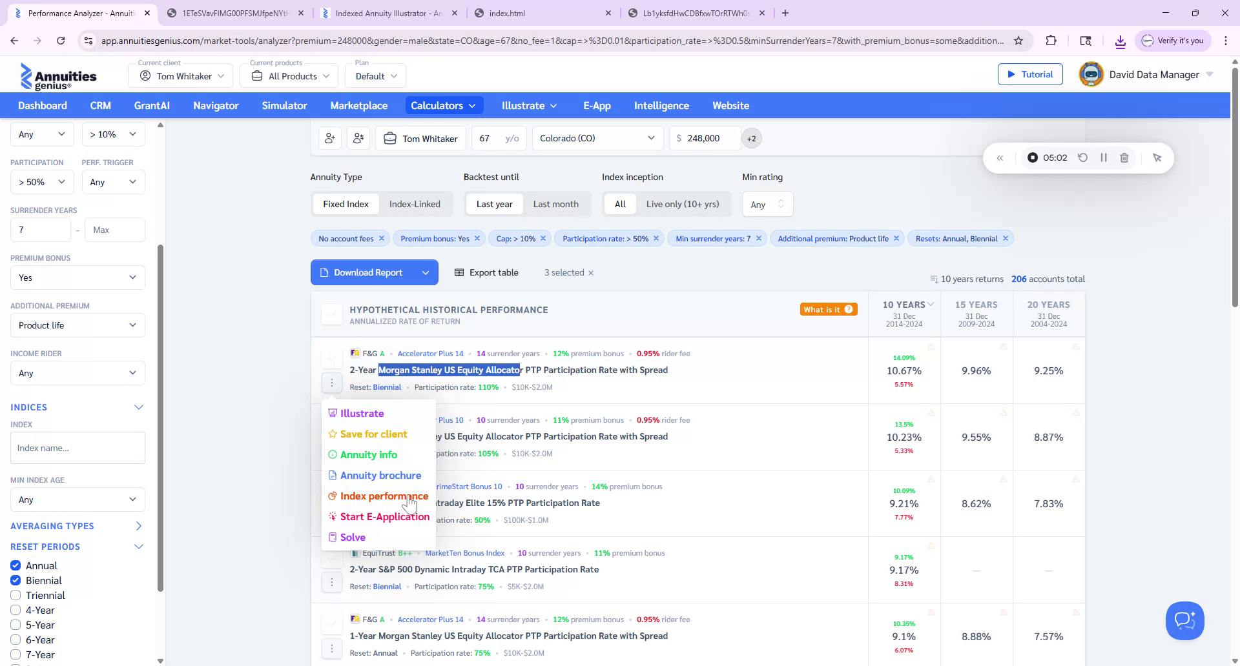Open the Biennial reset link on F&G row
The image size is (1240, 666).
386,387
